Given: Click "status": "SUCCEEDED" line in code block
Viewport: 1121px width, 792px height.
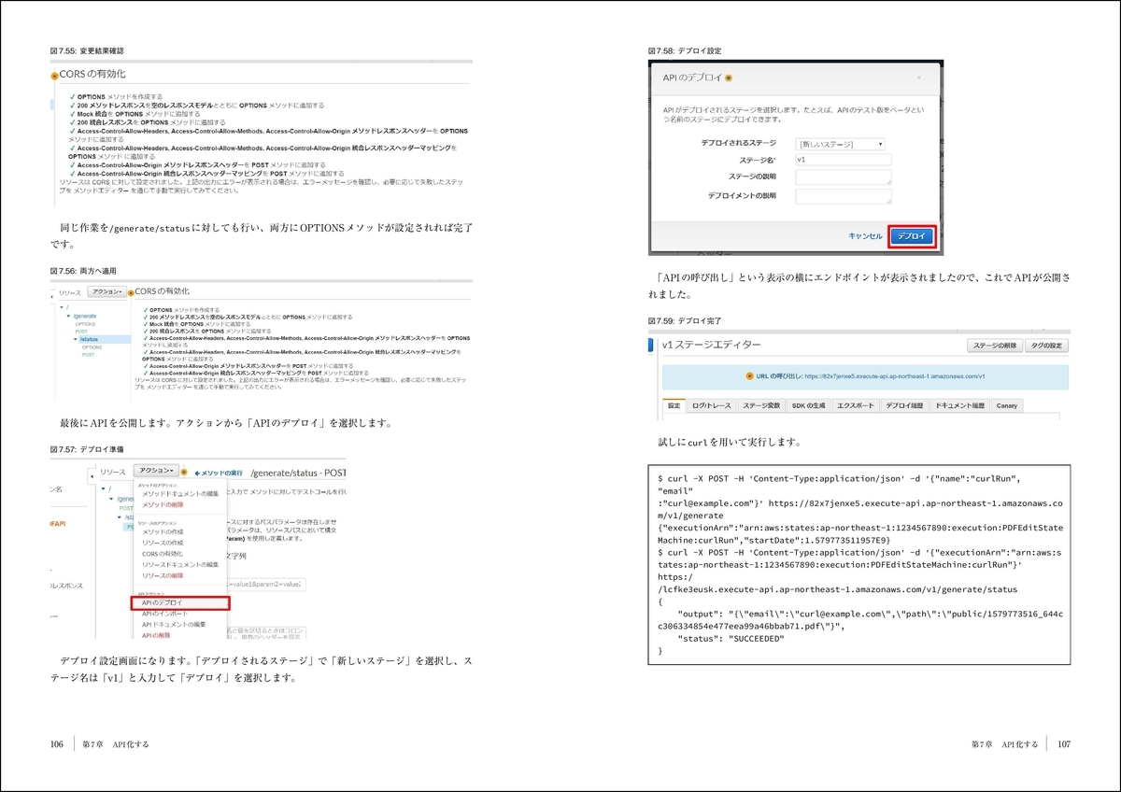Looking at the screenshot, I should (x=730, y=638).
